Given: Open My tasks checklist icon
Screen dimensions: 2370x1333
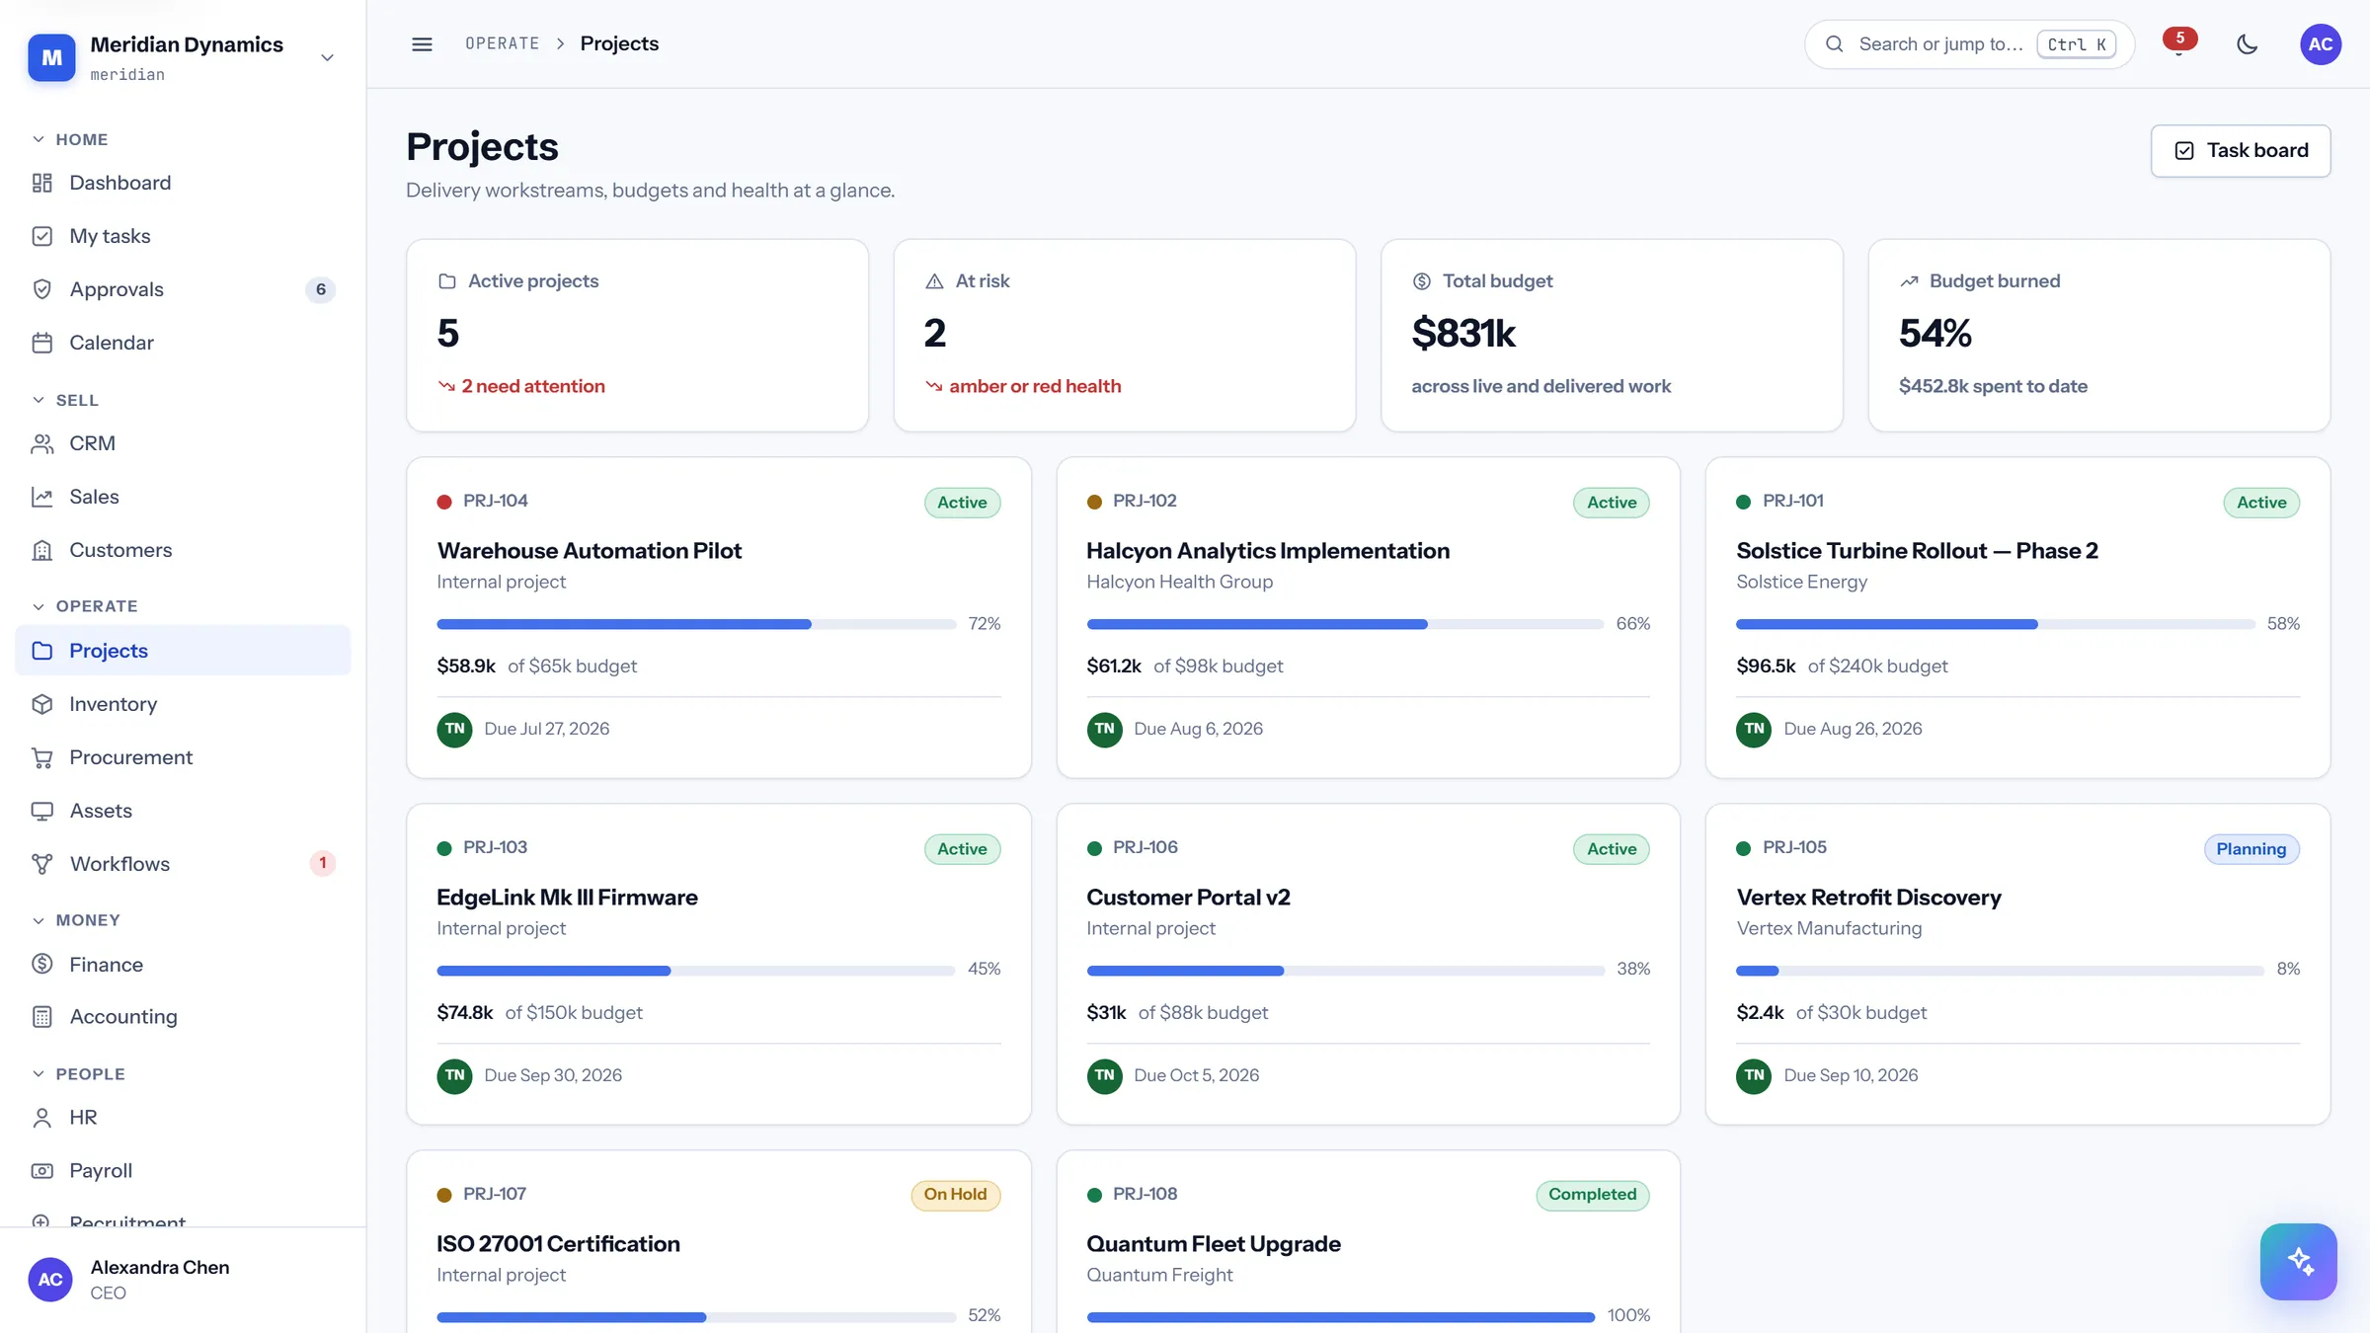Looking at the screenshot, I should [x=41, y=236].
